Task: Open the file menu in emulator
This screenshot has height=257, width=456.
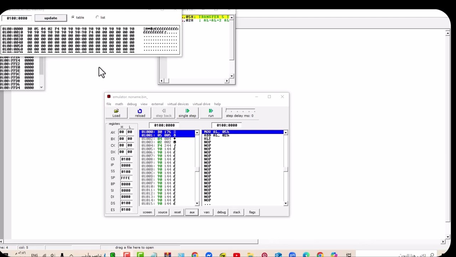Action: coord(109,104)
